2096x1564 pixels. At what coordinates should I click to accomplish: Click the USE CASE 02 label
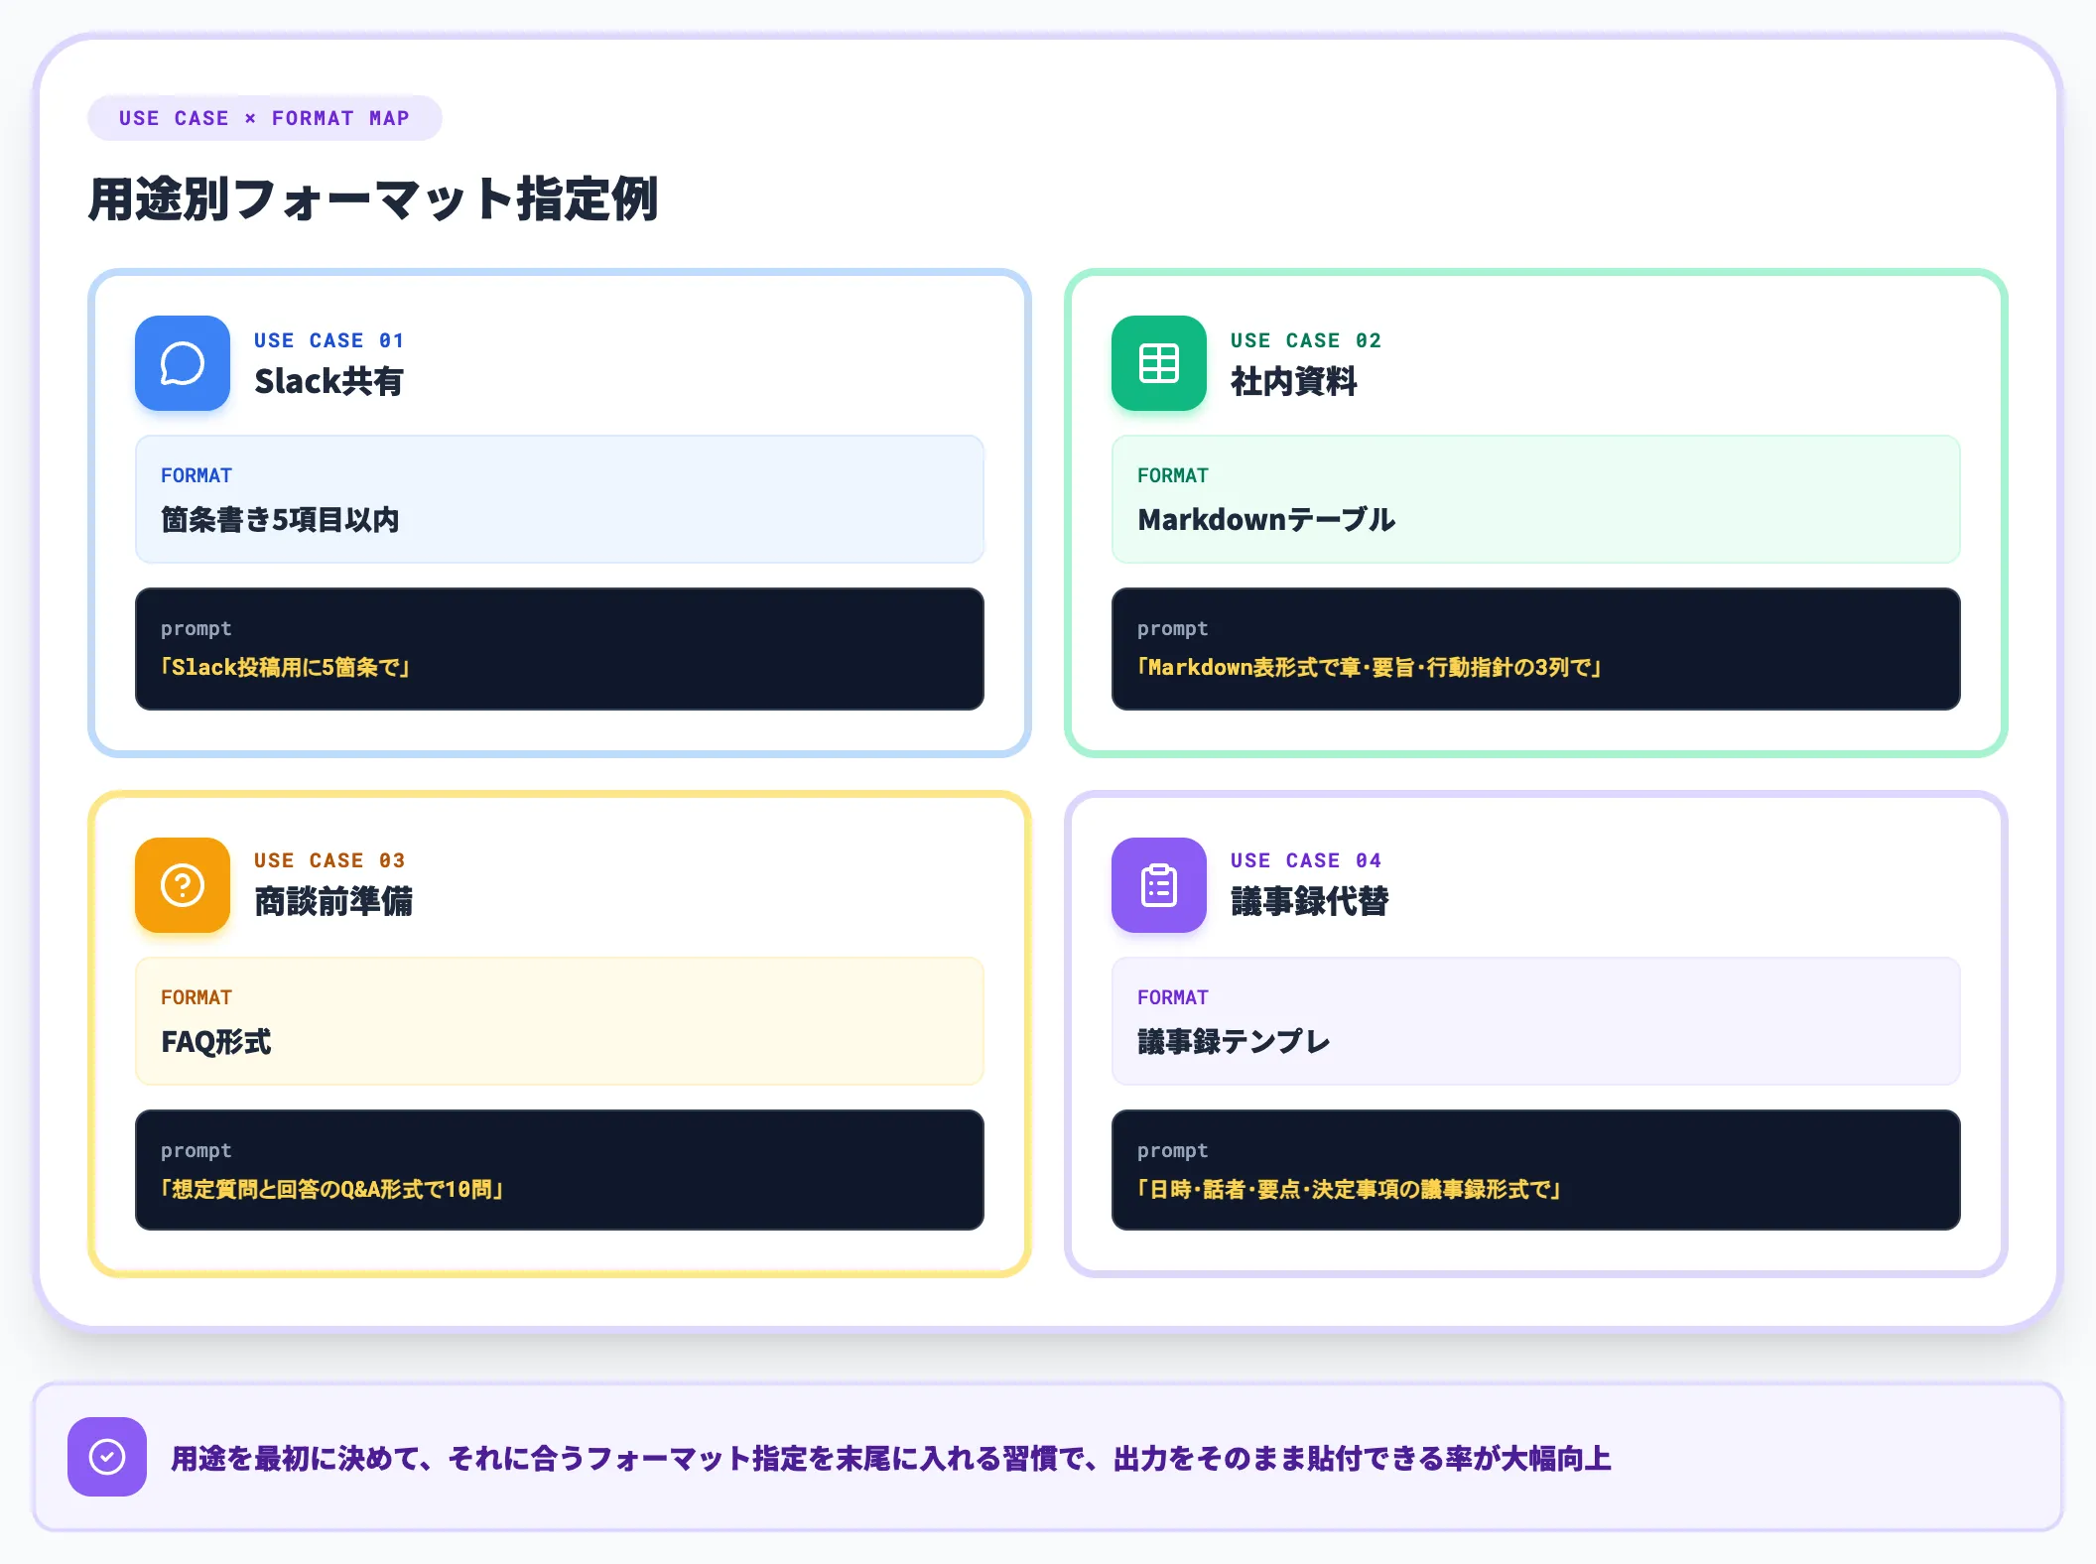(x=1306, y=340)
